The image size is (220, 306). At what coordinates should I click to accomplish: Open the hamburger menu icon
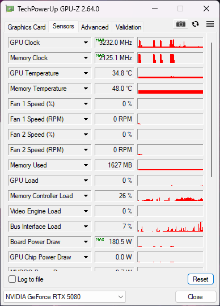click(210, 24)
